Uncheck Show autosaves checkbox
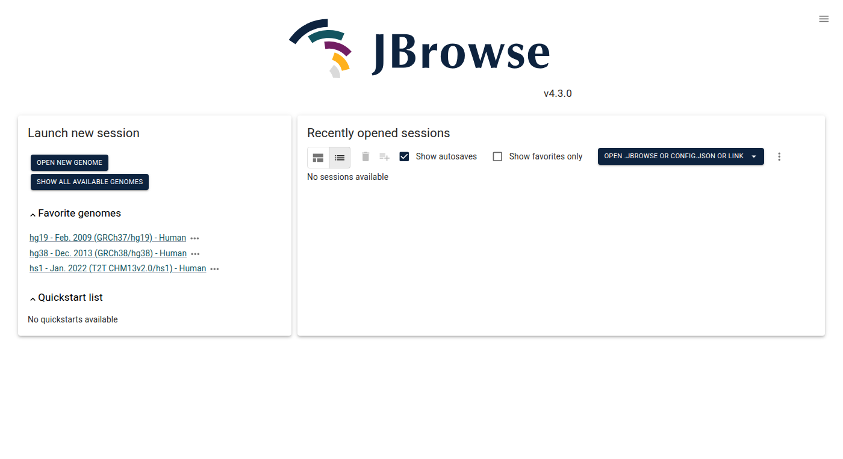 [x=404, y=156]
